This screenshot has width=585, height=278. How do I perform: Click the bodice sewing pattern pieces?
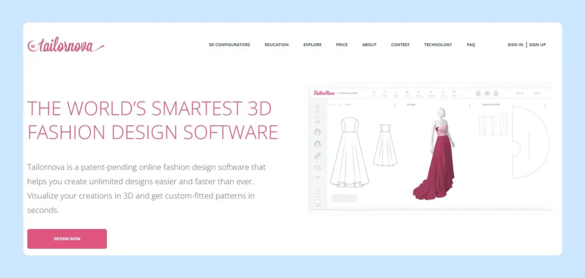coord(493,124)
